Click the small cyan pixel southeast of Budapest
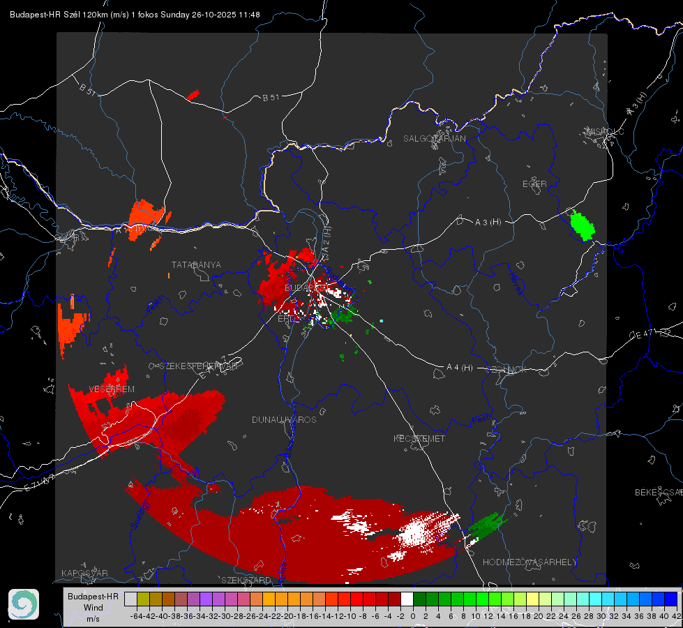683x628 pixels. 382,321
